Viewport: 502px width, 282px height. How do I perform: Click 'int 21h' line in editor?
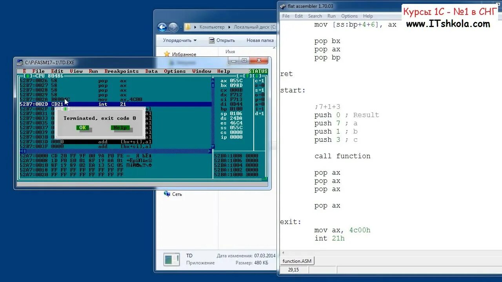329,238
